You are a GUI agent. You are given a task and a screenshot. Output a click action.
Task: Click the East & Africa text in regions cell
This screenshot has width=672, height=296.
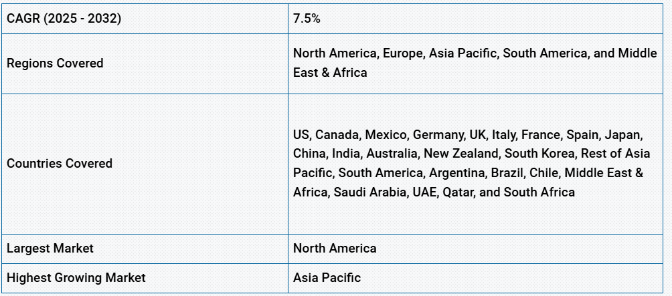click(330, 72)
